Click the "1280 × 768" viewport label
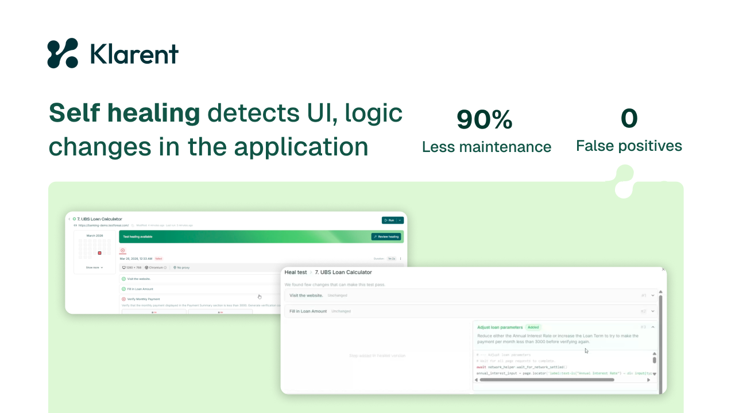Image resolution: width=735 pixels, height=413 pixels. pyautogui.click(x=134, y=268)
